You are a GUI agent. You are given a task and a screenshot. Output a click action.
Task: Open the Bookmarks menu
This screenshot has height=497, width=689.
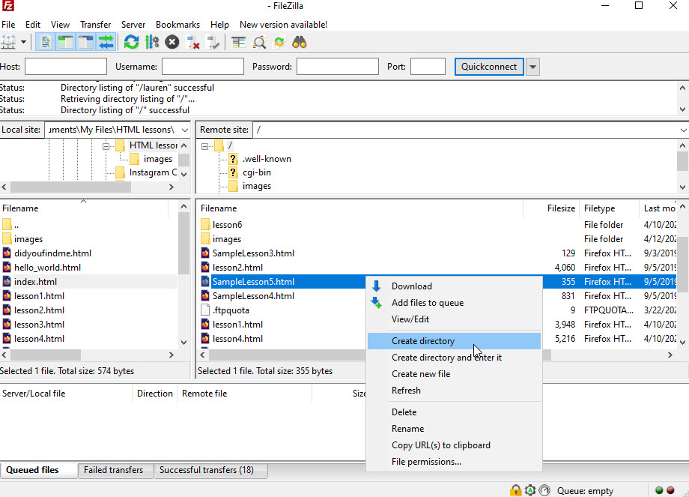point(177,25)
